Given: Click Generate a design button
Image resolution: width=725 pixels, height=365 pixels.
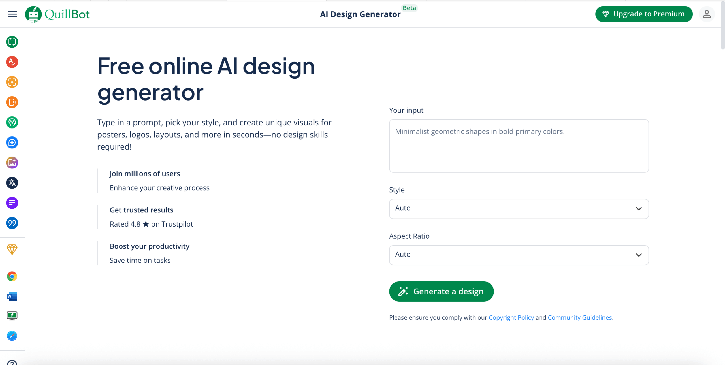Looking at the screenshot, I should tap(441, 291).
